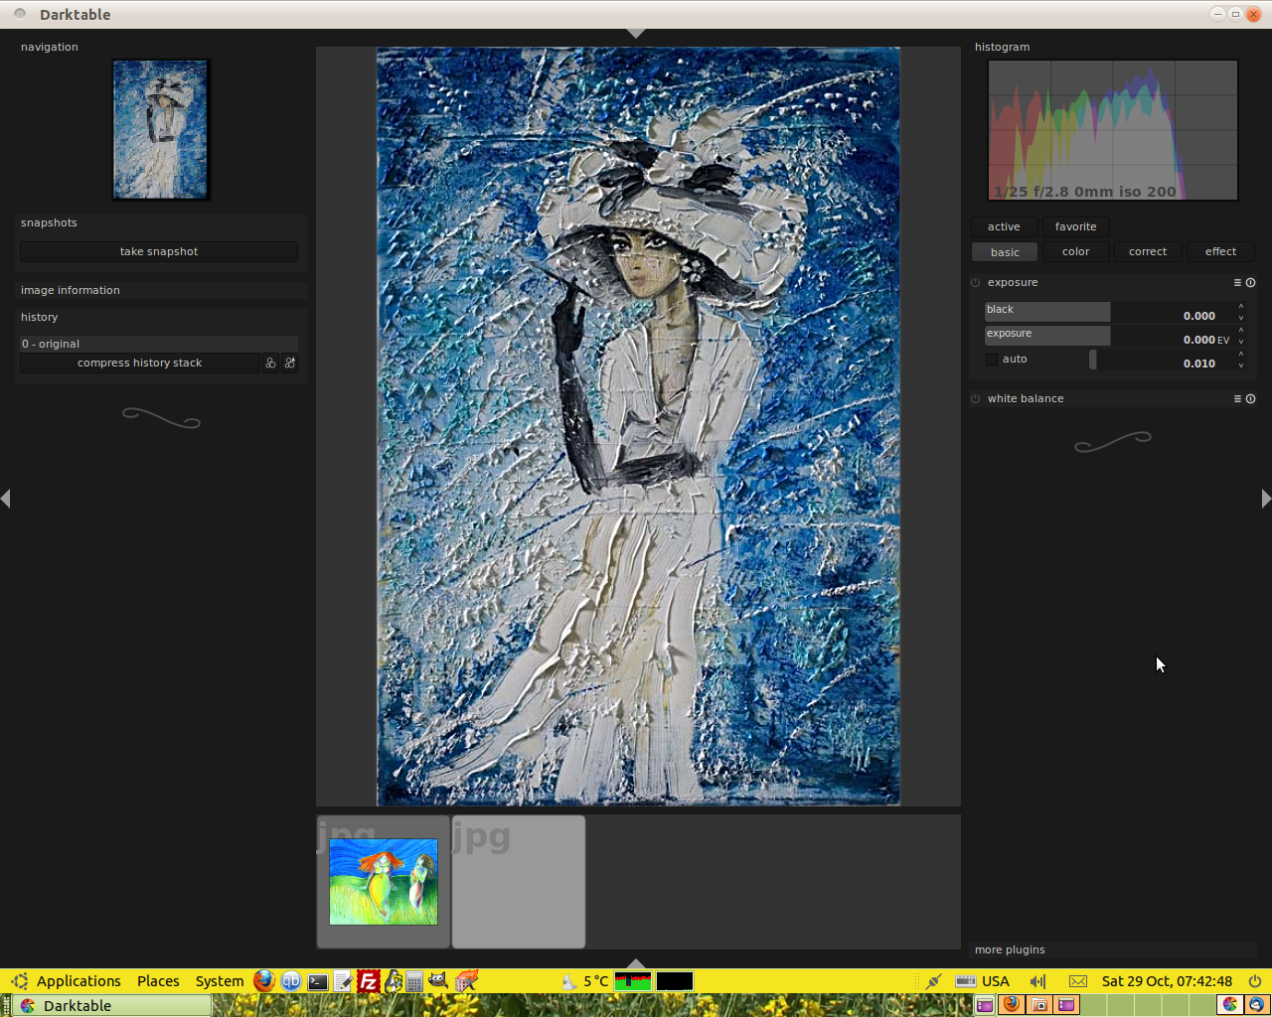Switch to the color module group tab
This screenshot has width=1272, height=1017.
[1075, 252]
